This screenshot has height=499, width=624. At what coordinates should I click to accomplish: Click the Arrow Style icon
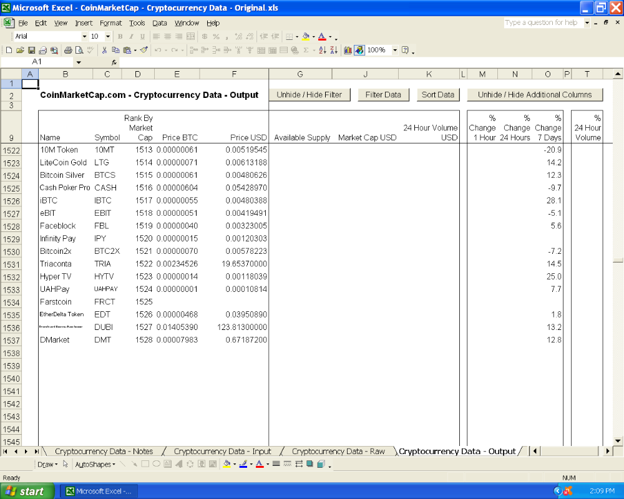point(299,464)
